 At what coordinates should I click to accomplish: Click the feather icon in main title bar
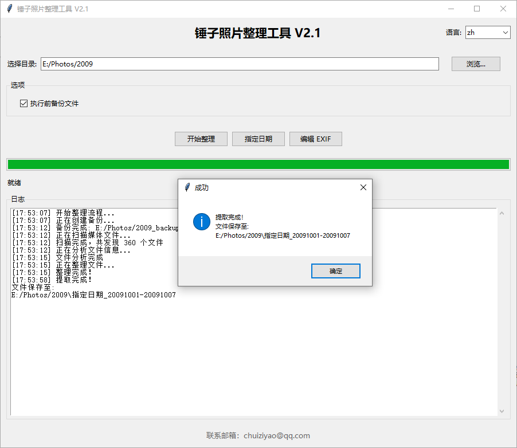pos(9,9)
